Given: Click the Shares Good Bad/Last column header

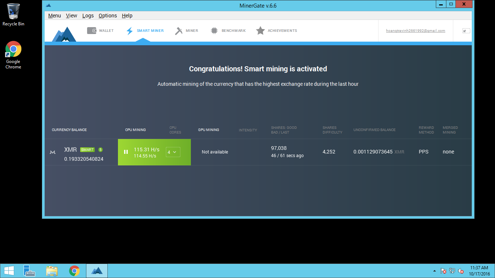Looking at the screenshot, I should click(284, 130).
